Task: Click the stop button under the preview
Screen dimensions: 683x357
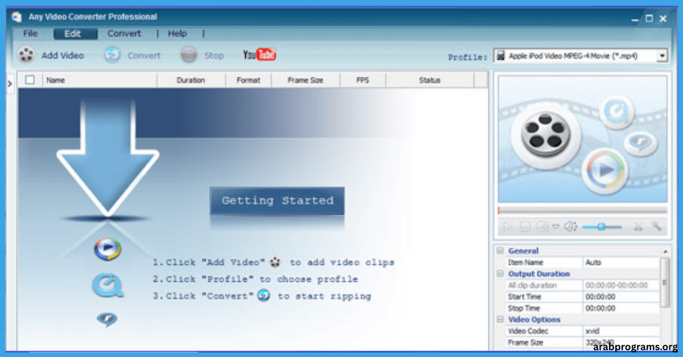Action: (x=525, y=227)
